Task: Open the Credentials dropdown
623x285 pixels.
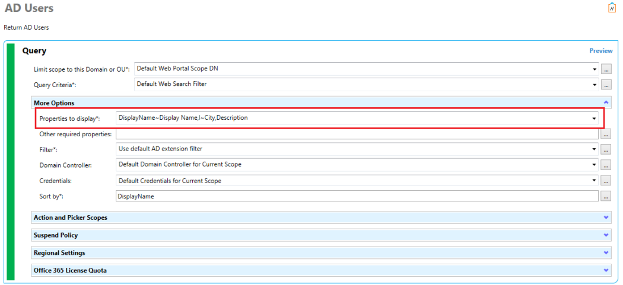Action: point(594,181)
